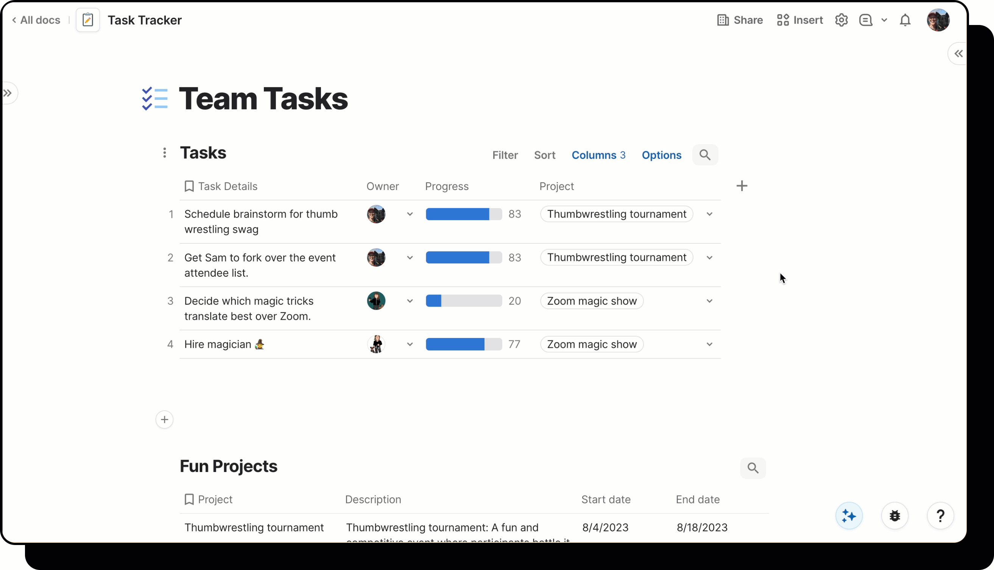The width and height of the screenshot is (994, 570).
Task: Click the AI sparkle assistant button
Action: pos(848,515)
